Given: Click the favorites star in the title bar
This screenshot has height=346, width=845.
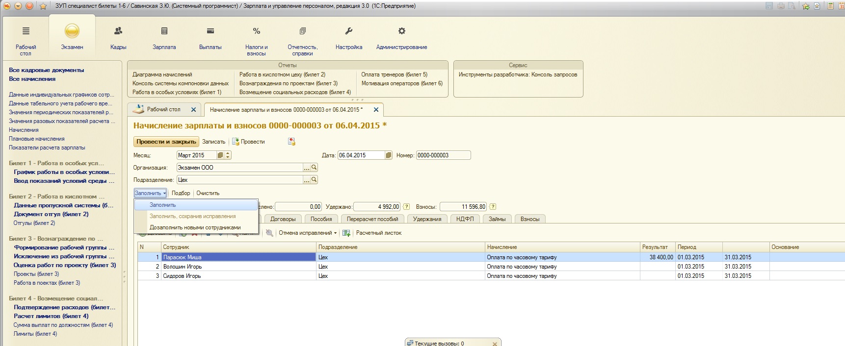Looking at the screenshot, I should [43, 6].
